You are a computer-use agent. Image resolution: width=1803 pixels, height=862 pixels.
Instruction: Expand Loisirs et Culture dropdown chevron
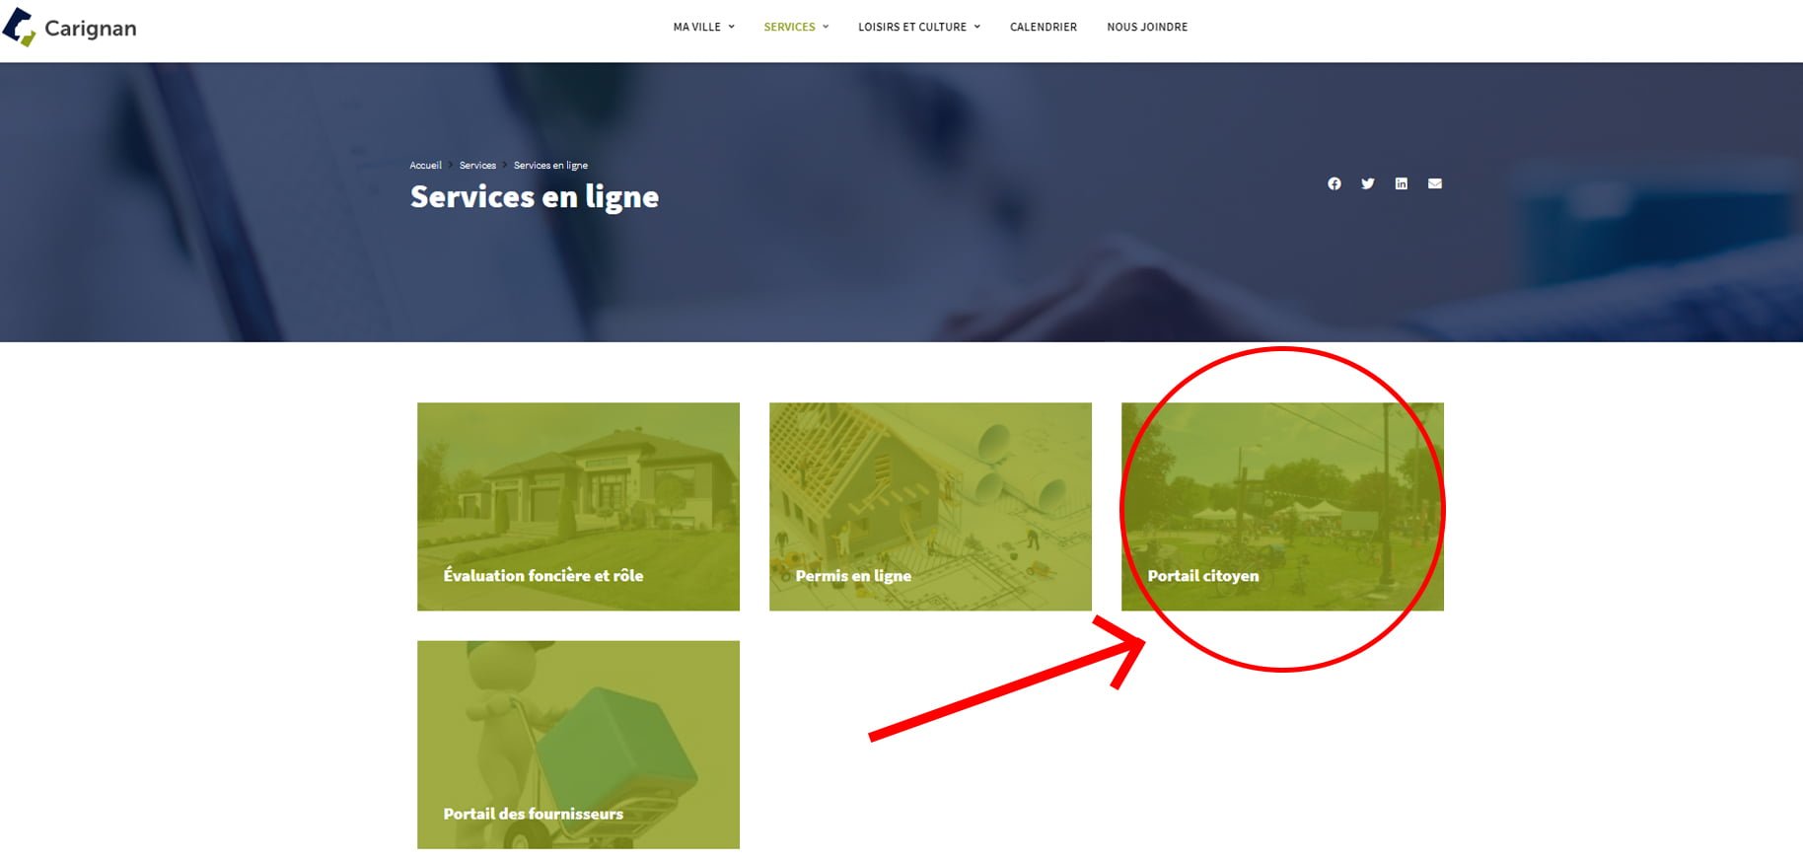pyautogui.click(x=977, y=27)
